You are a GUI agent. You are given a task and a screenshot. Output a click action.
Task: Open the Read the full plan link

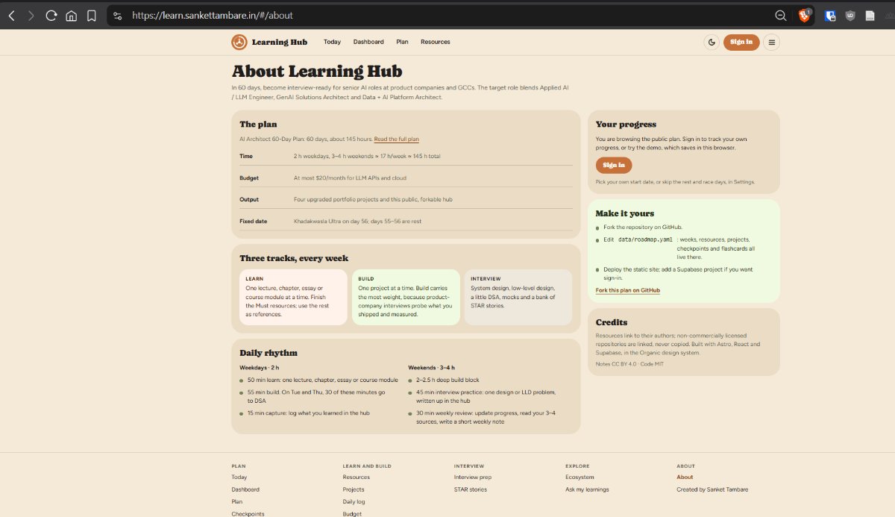[396, 139]
